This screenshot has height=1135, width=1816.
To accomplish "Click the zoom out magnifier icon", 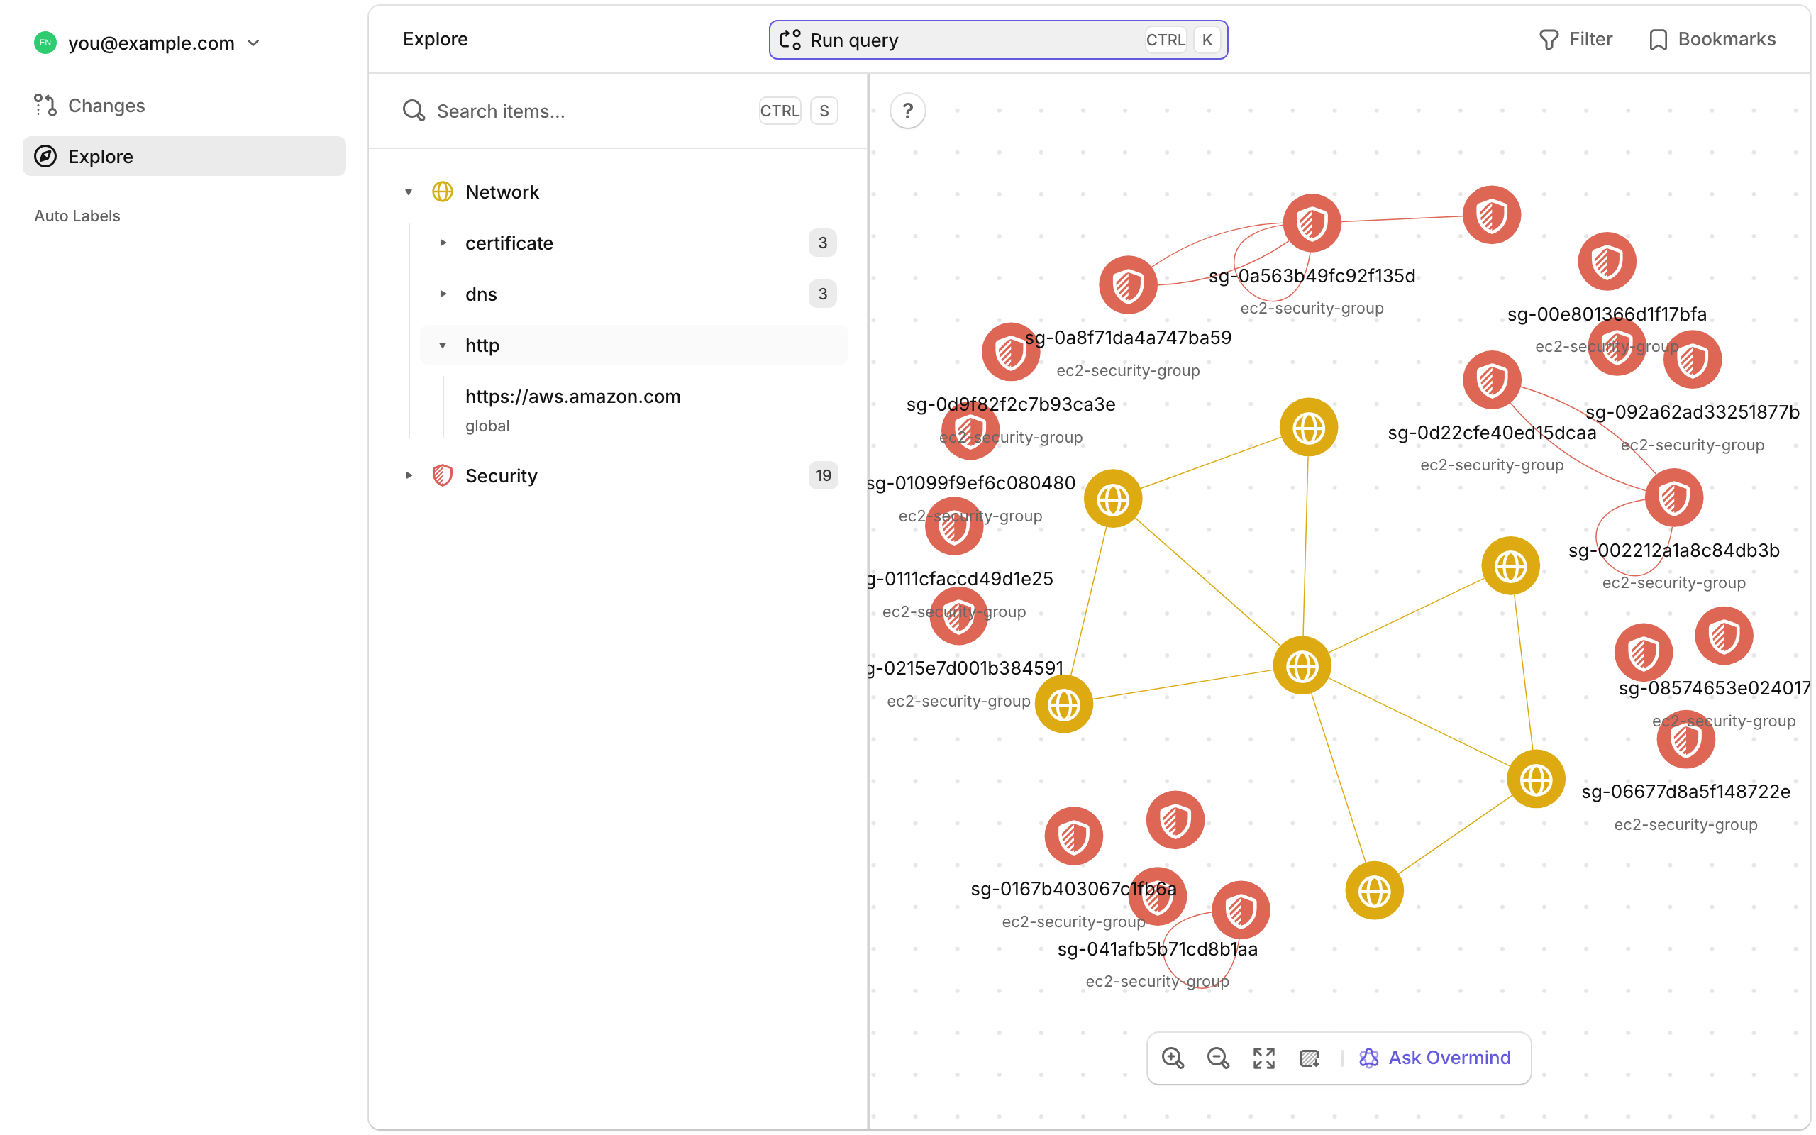I will pos(1218,1058).
